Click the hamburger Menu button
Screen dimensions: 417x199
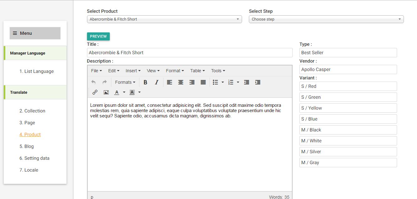tap(35, 33)
